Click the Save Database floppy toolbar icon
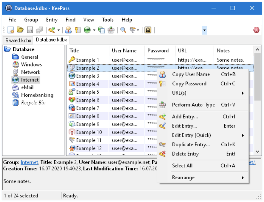Viewport: 264px width, 202px height. 30,30
